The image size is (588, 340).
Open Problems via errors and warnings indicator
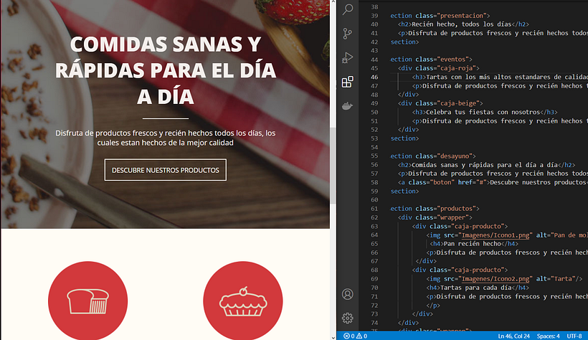coord(356,336)
